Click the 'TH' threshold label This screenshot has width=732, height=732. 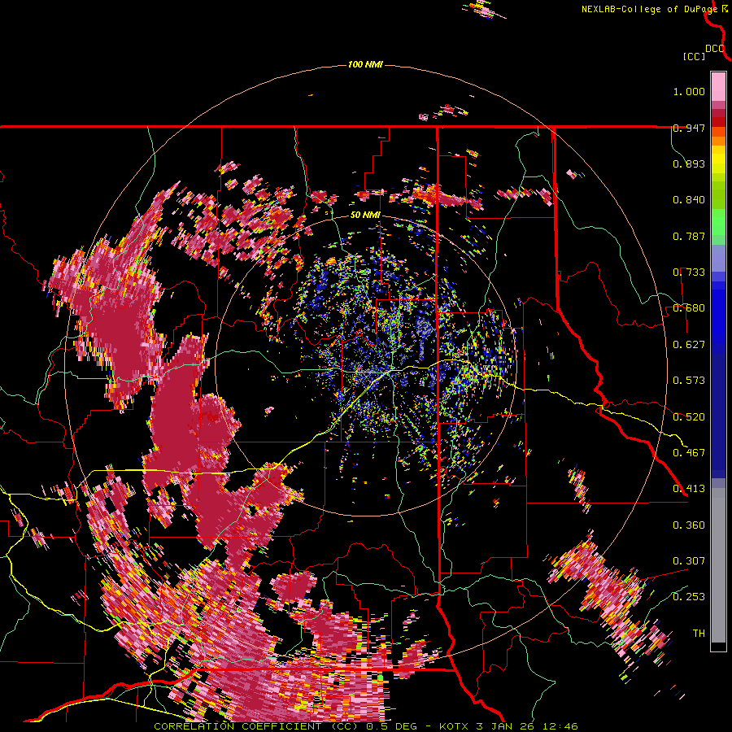pyautogui.click(x=699, y=634)
